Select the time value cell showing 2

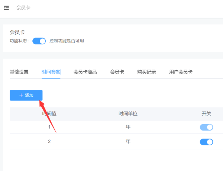[x=49, y=142]
